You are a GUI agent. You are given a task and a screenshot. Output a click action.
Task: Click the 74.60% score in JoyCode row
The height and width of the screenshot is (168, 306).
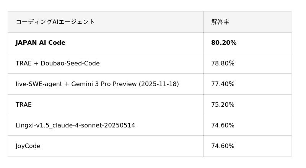pos(223,146)
